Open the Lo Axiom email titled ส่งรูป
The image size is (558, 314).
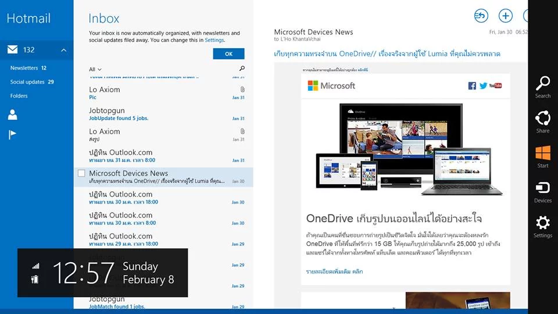coord(164,135)
